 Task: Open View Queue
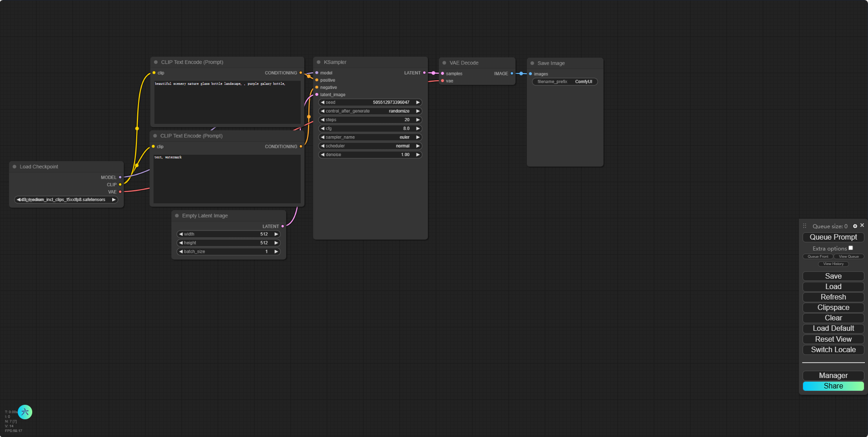(848, 256)
